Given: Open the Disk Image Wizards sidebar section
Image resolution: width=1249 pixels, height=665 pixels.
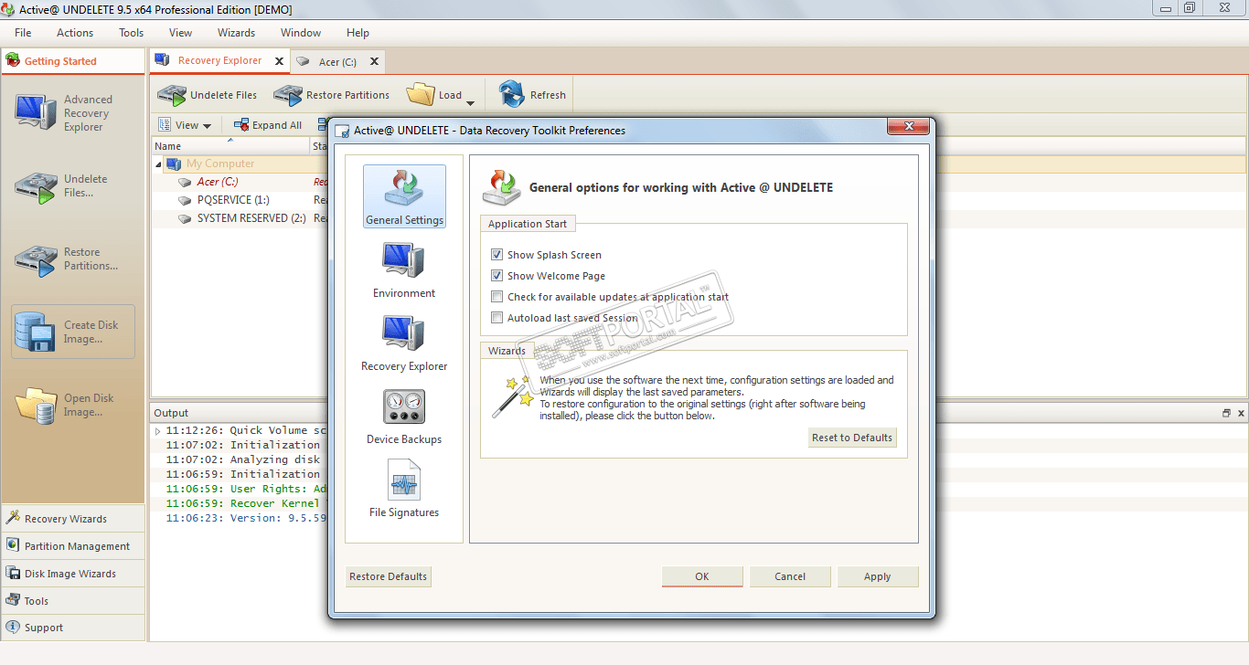Looking at the screenshot, I should tap(73, 573).
